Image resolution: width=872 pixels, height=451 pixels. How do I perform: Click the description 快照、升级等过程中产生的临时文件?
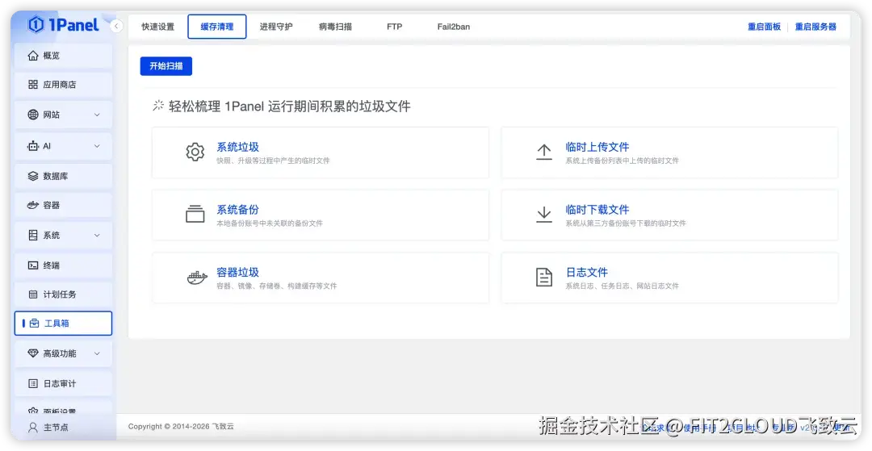[x=273, y=161]
